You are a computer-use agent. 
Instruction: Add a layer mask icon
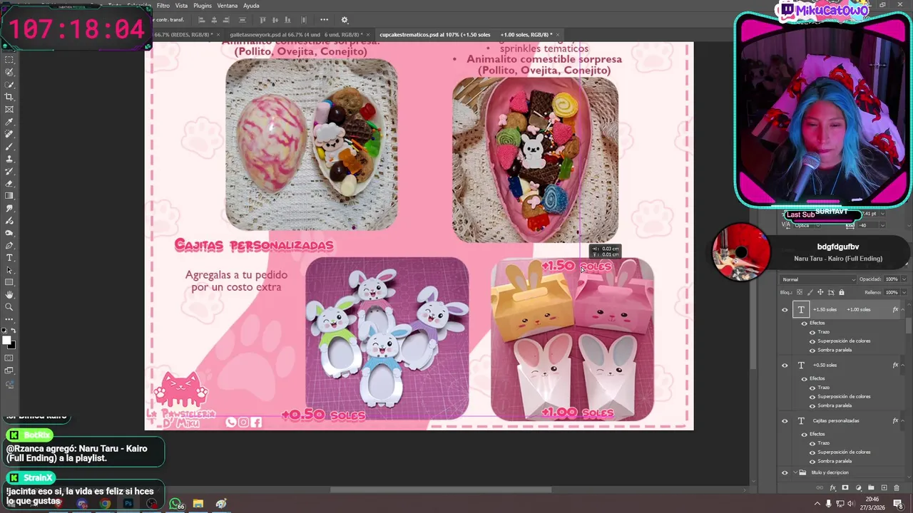click(845, 488)
